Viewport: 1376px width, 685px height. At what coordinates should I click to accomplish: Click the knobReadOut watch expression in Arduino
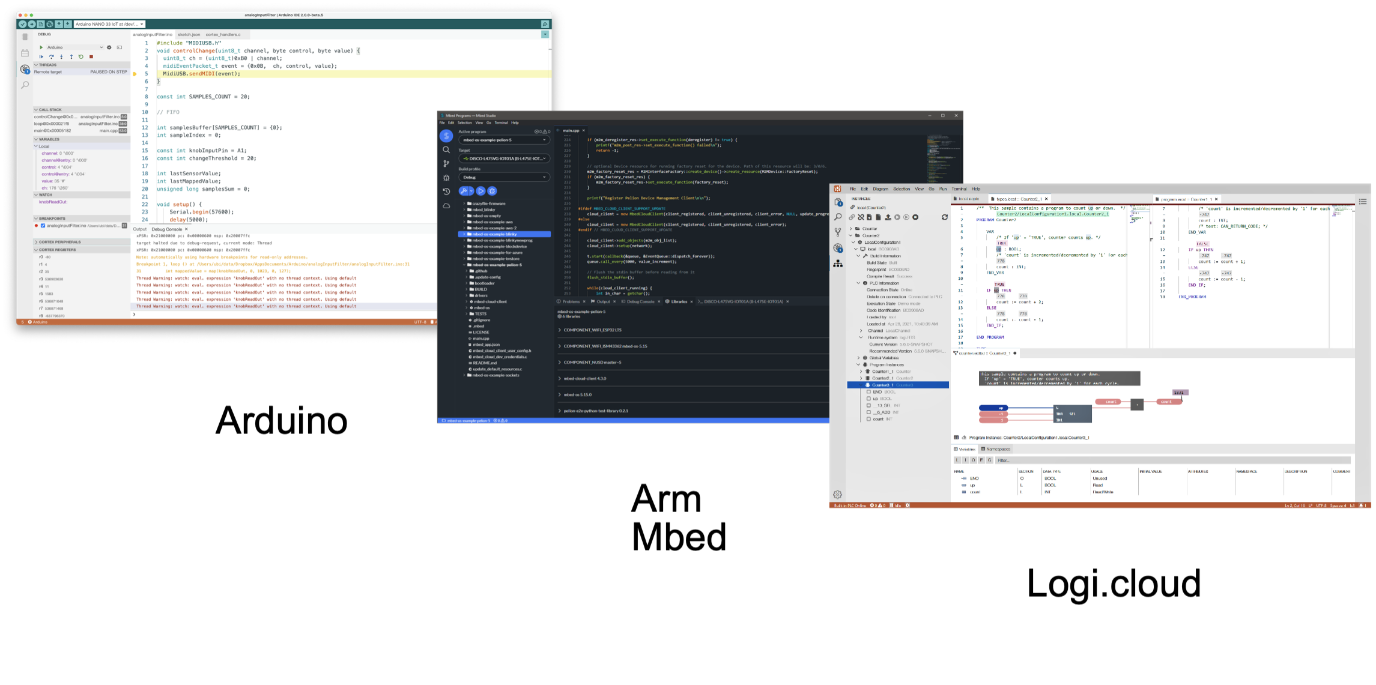click(53, 202)
